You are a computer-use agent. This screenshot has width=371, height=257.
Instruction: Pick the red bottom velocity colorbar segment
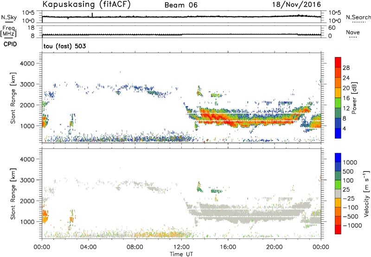pyautogui.click(x=338, y=230)
